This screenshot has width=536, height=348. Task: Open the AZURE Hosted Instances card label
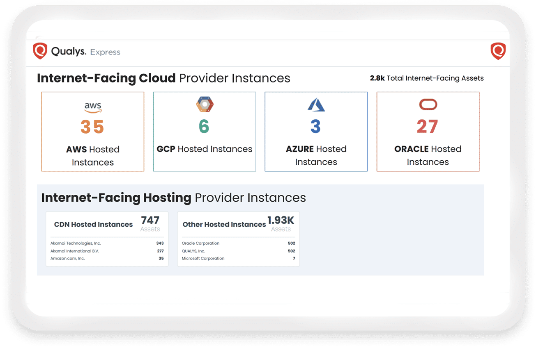(x=316, y=155)
